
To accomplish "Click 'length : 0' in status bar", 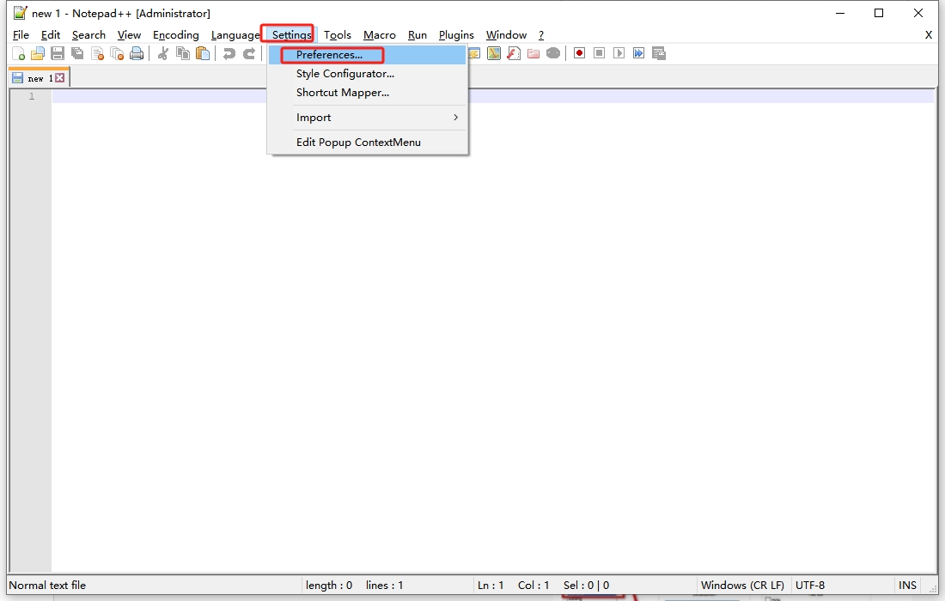I will click(329, 586).
